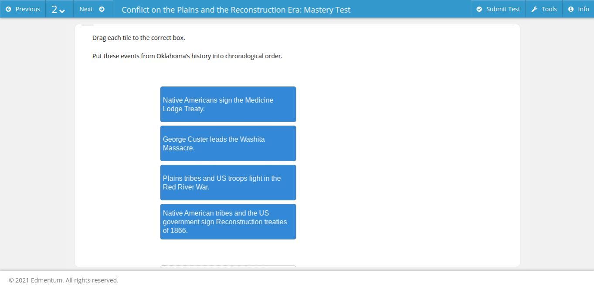Go to the Next question
The width and height of the screenshot is (594, 289).
(93, 9)
